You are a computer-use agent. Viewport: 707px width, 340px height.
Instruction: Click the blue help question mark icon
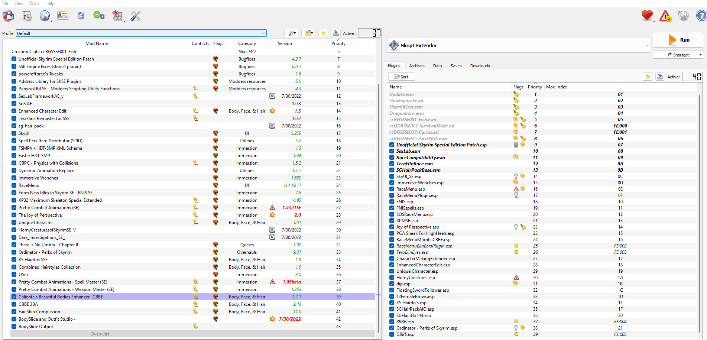[701, 16]
